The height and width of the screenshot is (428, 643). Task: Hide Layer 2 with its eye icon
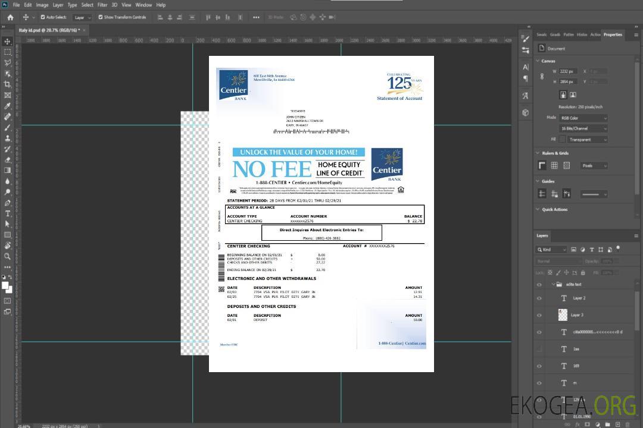(539, 298)
